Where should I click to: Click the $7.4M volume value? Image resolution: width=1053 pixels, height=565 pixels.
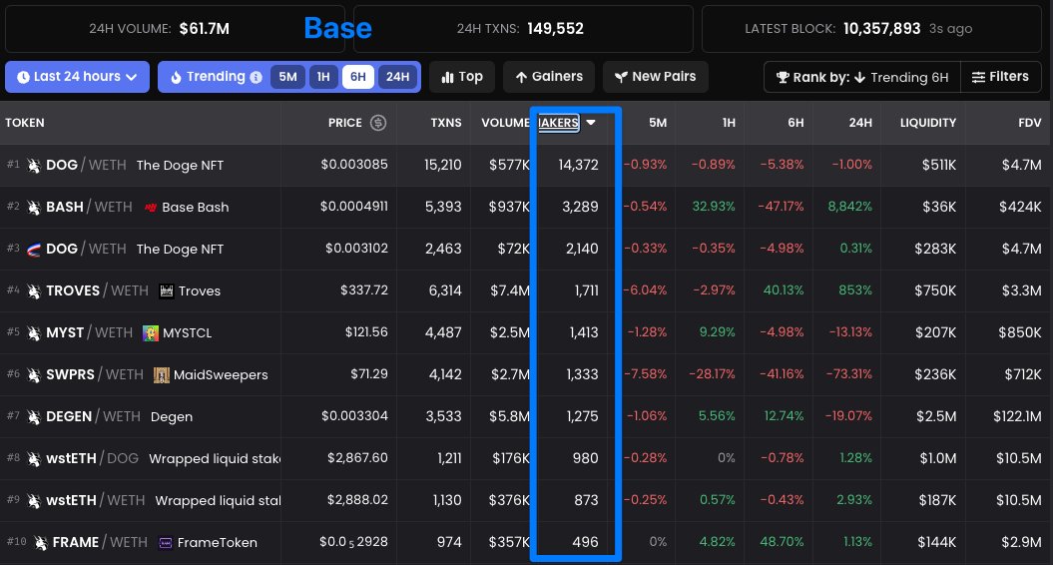tap(510, 290)
